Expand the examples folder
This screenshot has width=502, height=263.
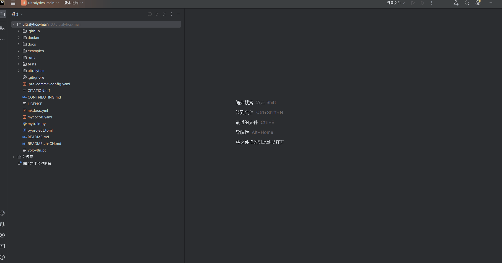tap(19, 51)
